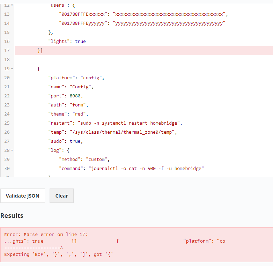Screen dimensions: 273x266
Task: Click the "001788FFFExxxxxx" user key
Action: pos(82,14)
